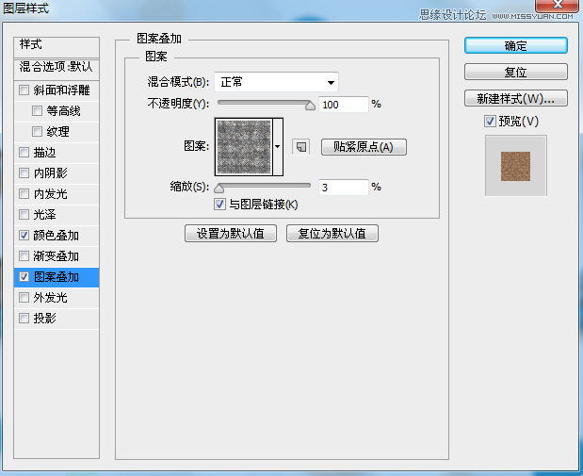Toggle the 预览 checkbox
Viewport: 583px width, 476px height.
490,122
